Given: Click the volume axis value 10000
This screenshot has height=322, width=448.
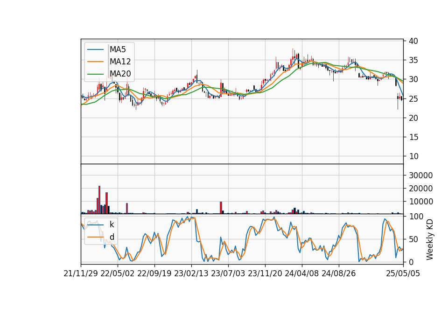Looking at the screenshot, I should [420, 202].
